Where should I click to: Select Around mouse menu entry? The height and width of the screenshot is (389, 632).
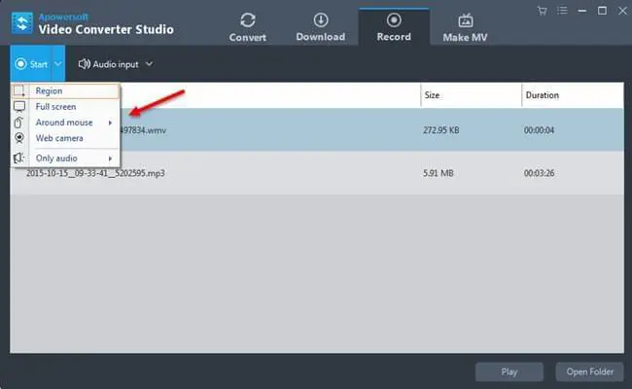click(66, 123)
